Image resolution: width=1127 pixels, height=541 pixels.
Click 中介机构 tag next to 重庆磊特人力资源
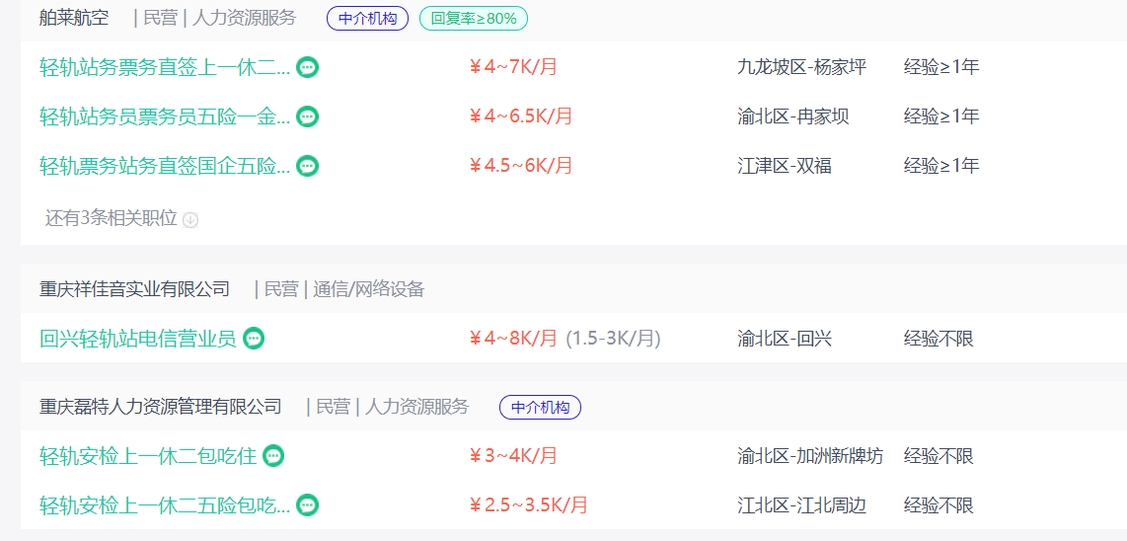pyautogui.click(x=540, y=407)
